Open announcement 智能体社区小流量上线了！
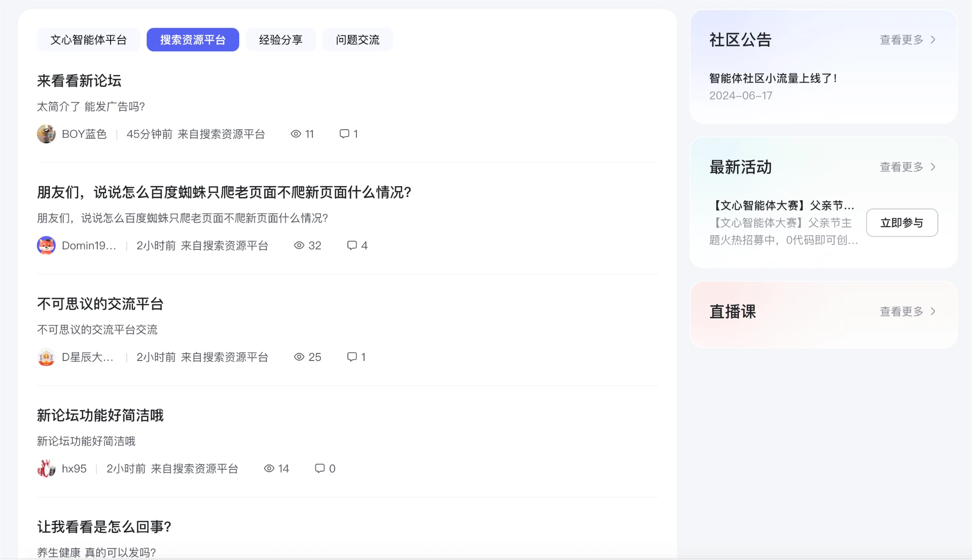Viewport: 972px width, 560px height. point(773,78)
